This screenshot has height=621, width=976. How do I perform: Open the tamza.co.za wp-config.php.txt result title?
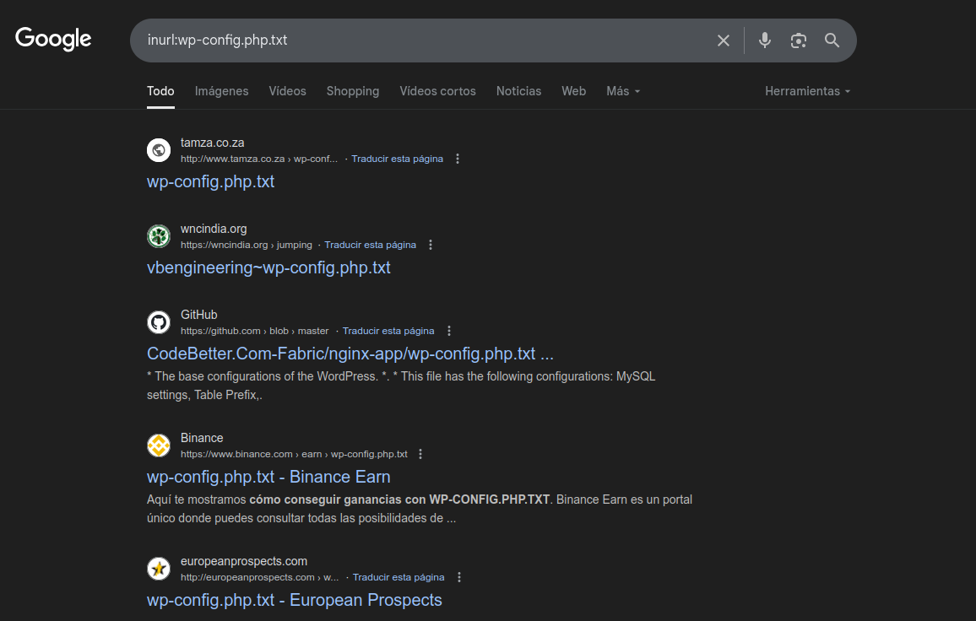tap(210, 181)
